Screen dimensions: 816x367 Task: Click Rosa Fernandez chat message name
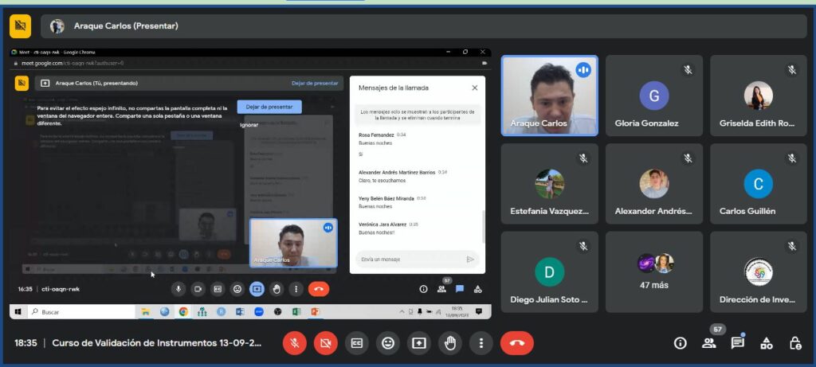click(x=376, y=135)
